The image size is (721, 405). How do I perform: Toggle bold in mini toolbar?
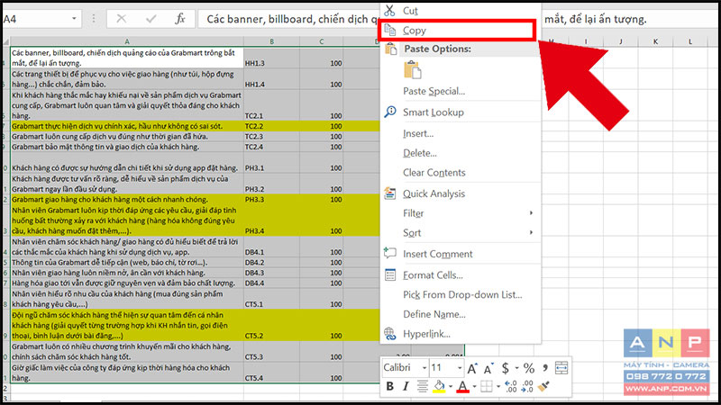(x=390, y=386)
